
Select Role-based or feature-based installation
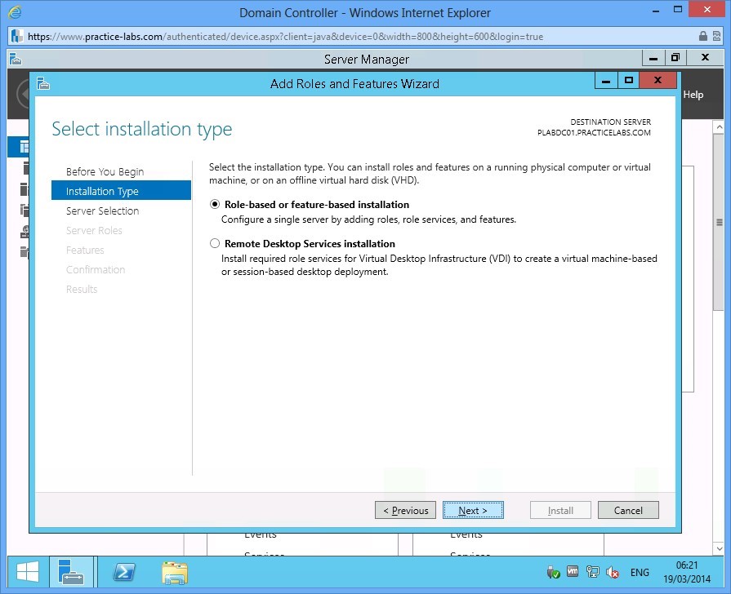(215, 204)
